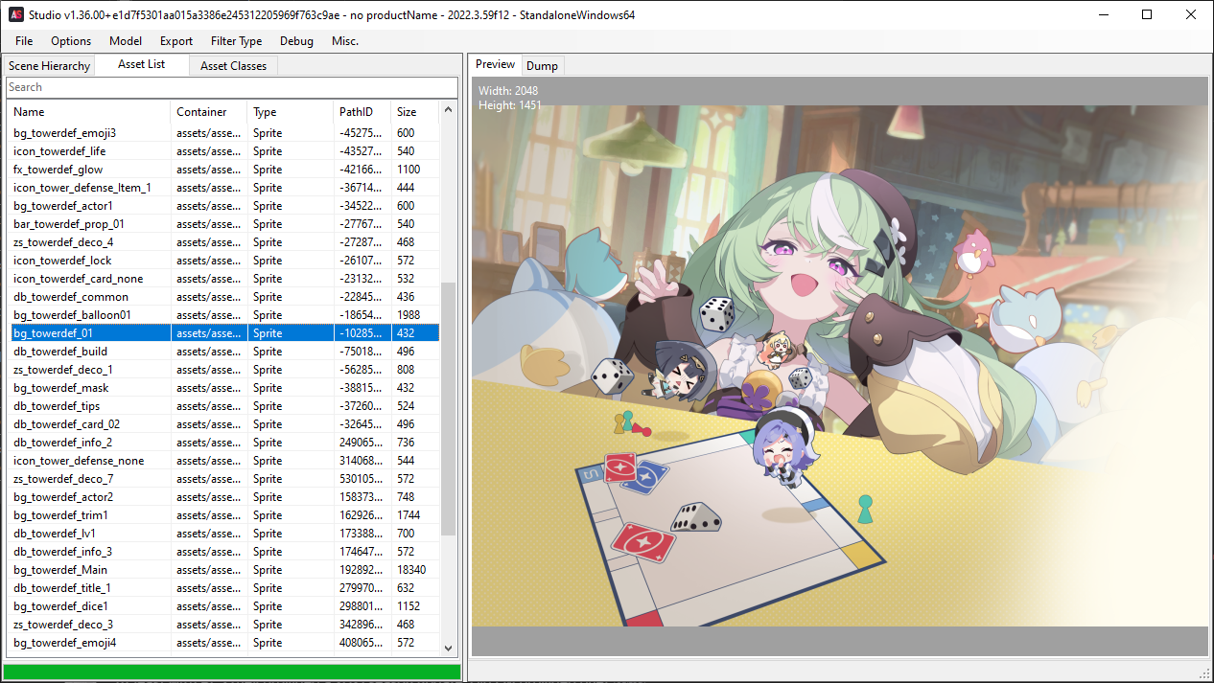
Task: Select asset zs_towerdef_deco_4
Action: click(x=223, y=242)
